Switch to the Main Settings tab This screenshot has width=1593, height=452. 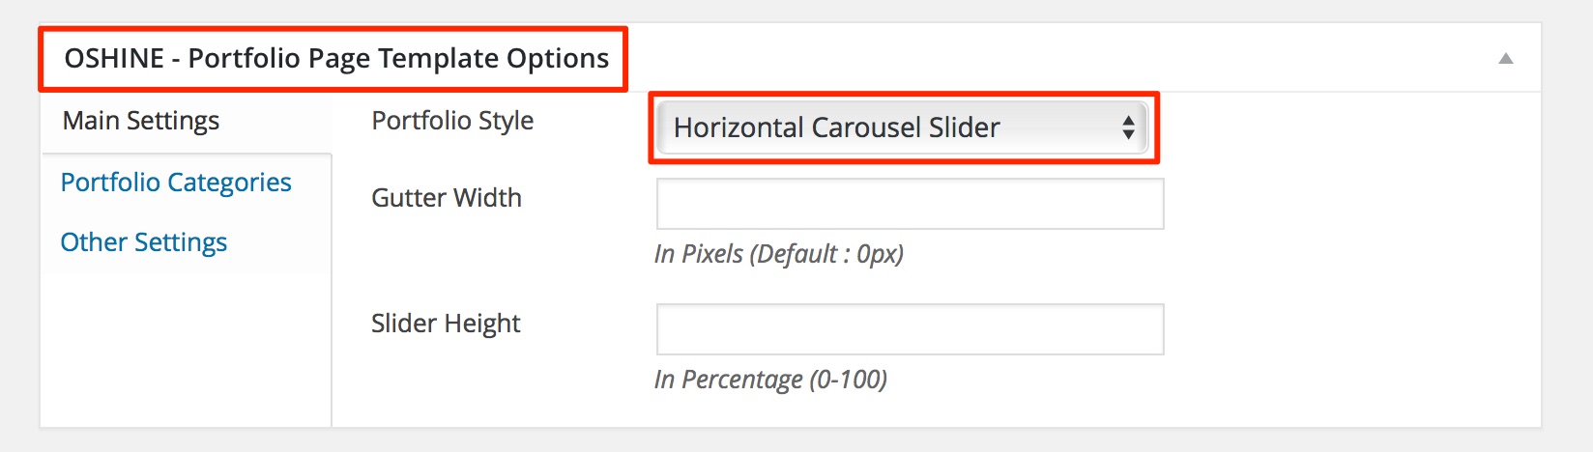[141, 121]
